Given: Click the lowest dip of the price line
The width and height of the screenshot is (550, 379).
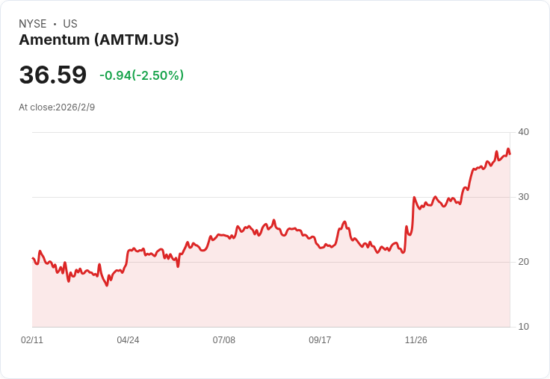Looking at the screenshot, I should tap(107, 285).
